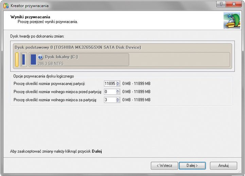Cancel the wizard with Anuluj
This screenshot has height=176, width=245.
224,166
